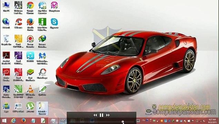Open the Windows Start button

point(4,121)
